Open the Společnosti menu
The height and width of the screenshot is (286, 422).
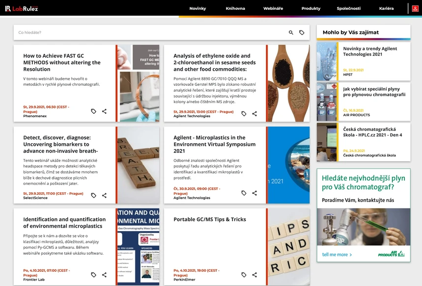[x=348, y=8]
